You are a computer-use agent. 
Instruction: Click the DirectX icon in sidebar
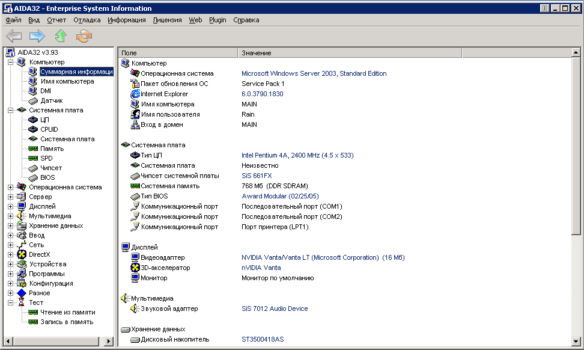click(x=22, y=254)
